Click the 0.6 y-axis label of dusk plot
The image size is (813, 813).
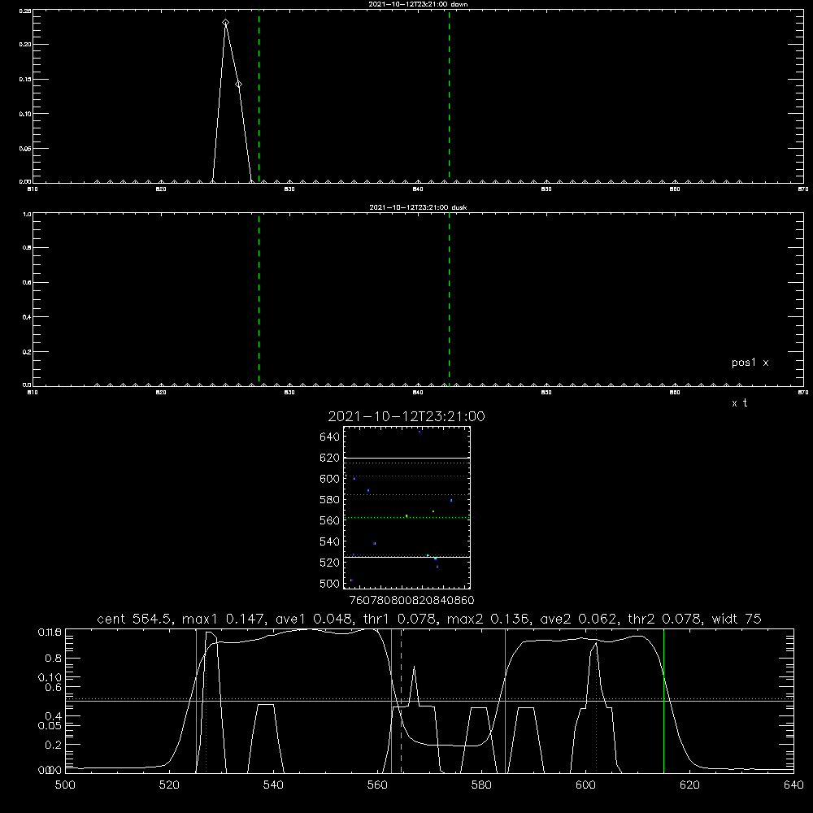pyautogui.click(x=27, y=283)
